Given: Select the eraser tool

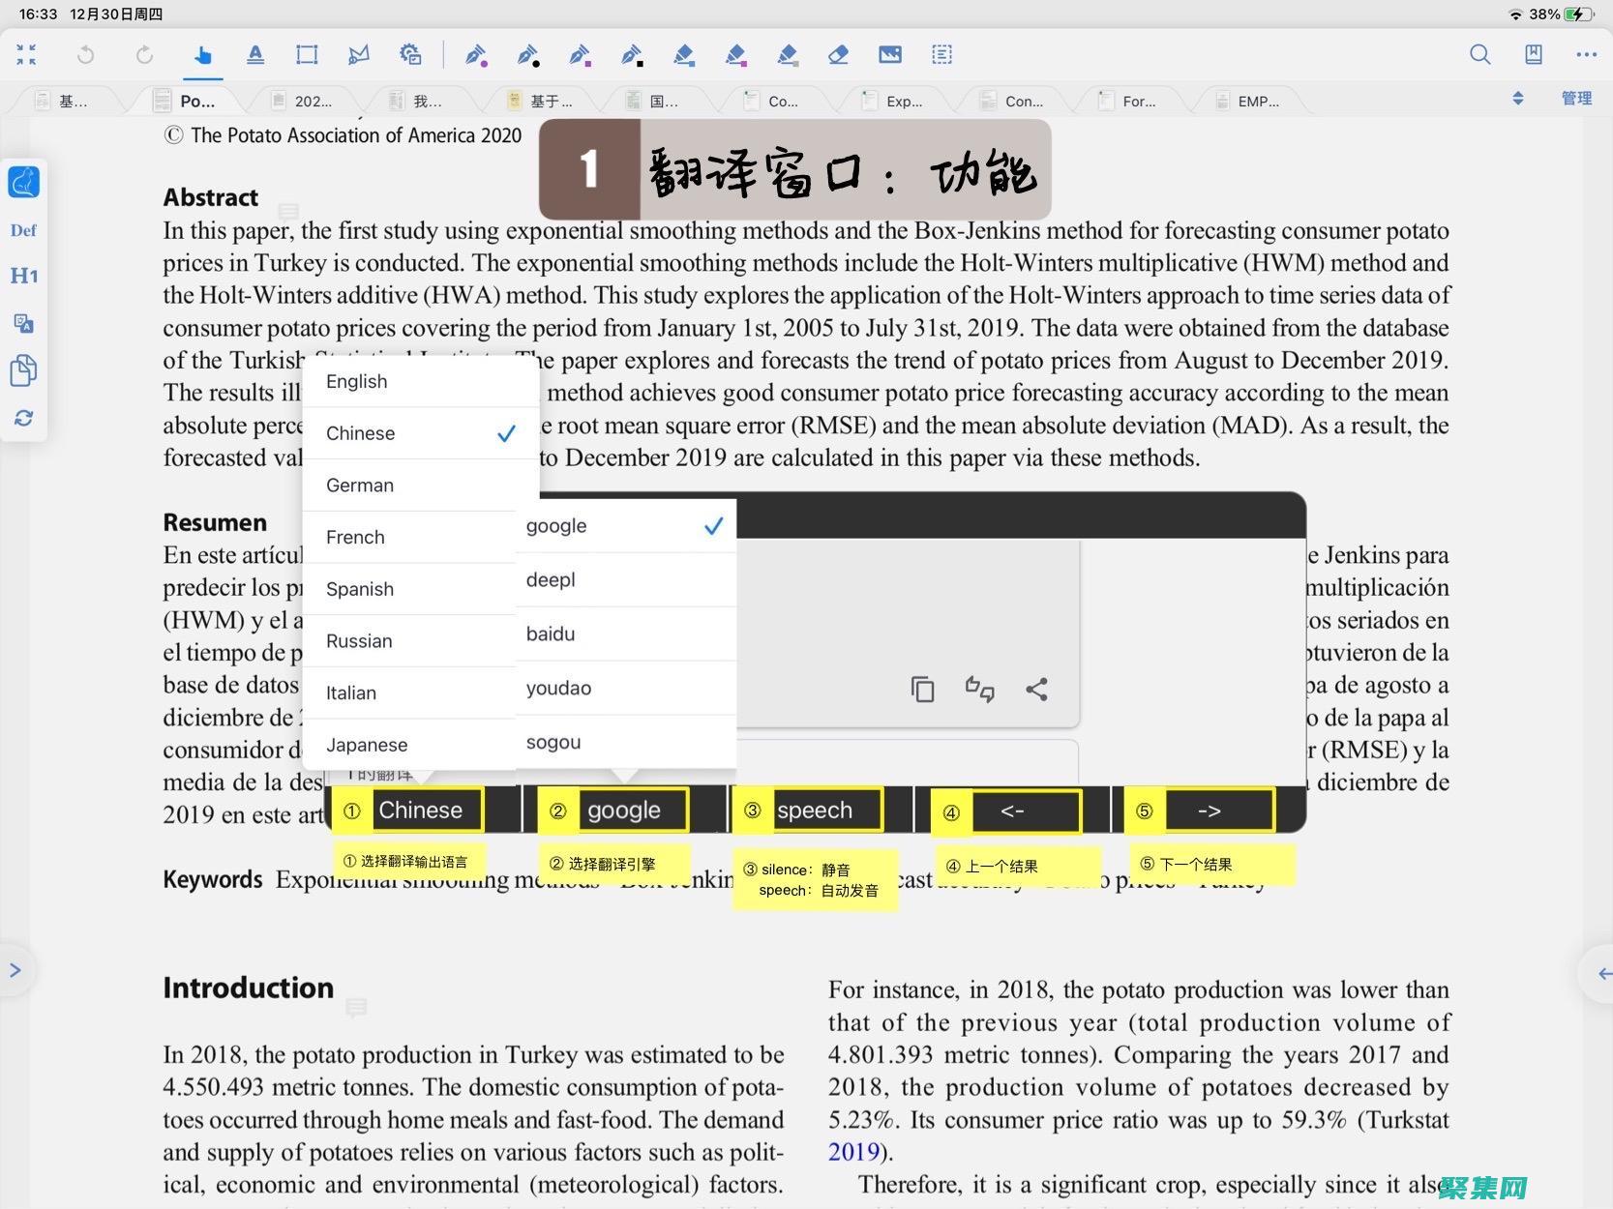Looking at the screenshot, I should pos(838,55).
